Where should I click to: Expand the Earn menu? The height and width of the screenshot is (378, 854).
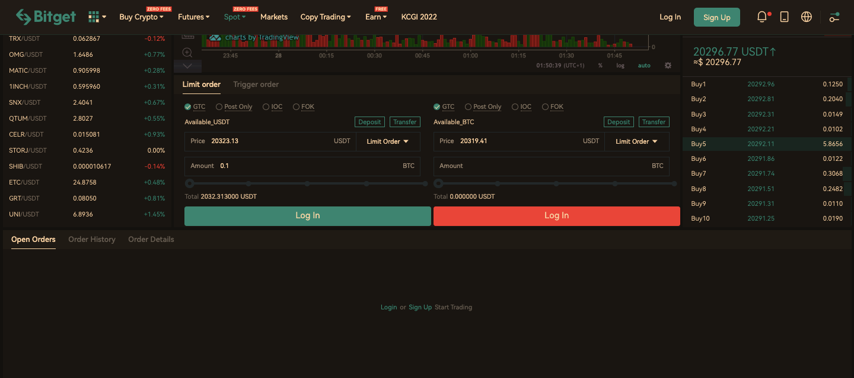click(x=376, y=17)
